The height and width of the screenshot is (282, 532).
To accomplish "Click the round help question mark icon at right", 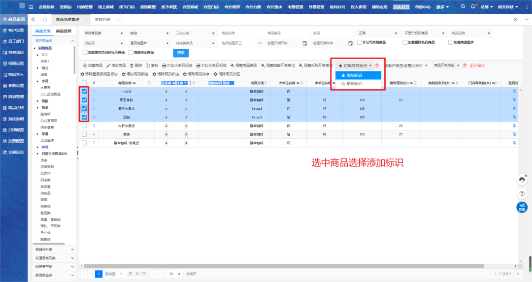I will pyautogui.click(x=521, y=193).
